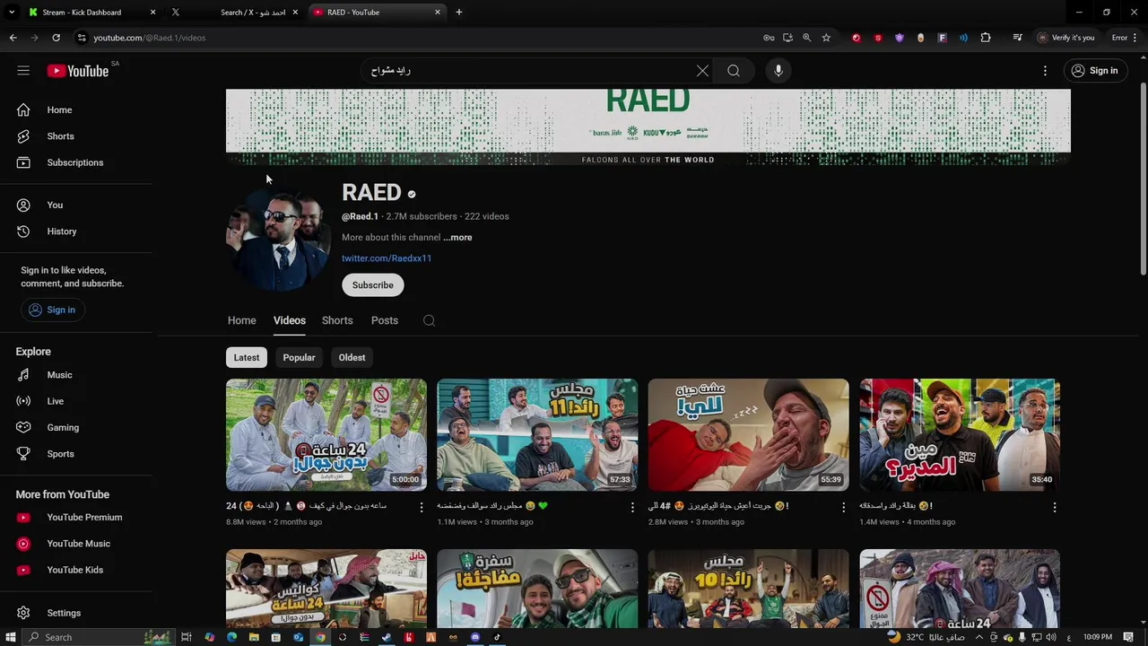This screenshot has width=1148, height=646.
Task: Open the tab search dropdown arrow
Action: click(12, 12)
